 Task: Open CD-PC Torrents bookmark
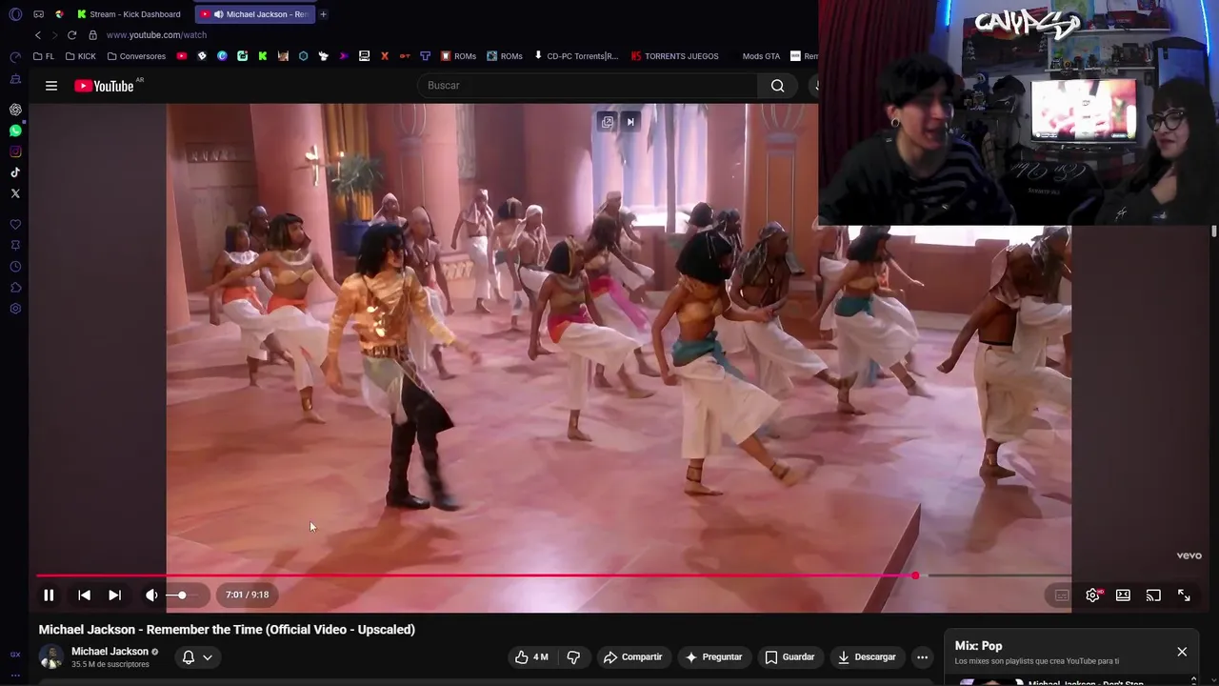pyautogui.click(x=576, y=56)
